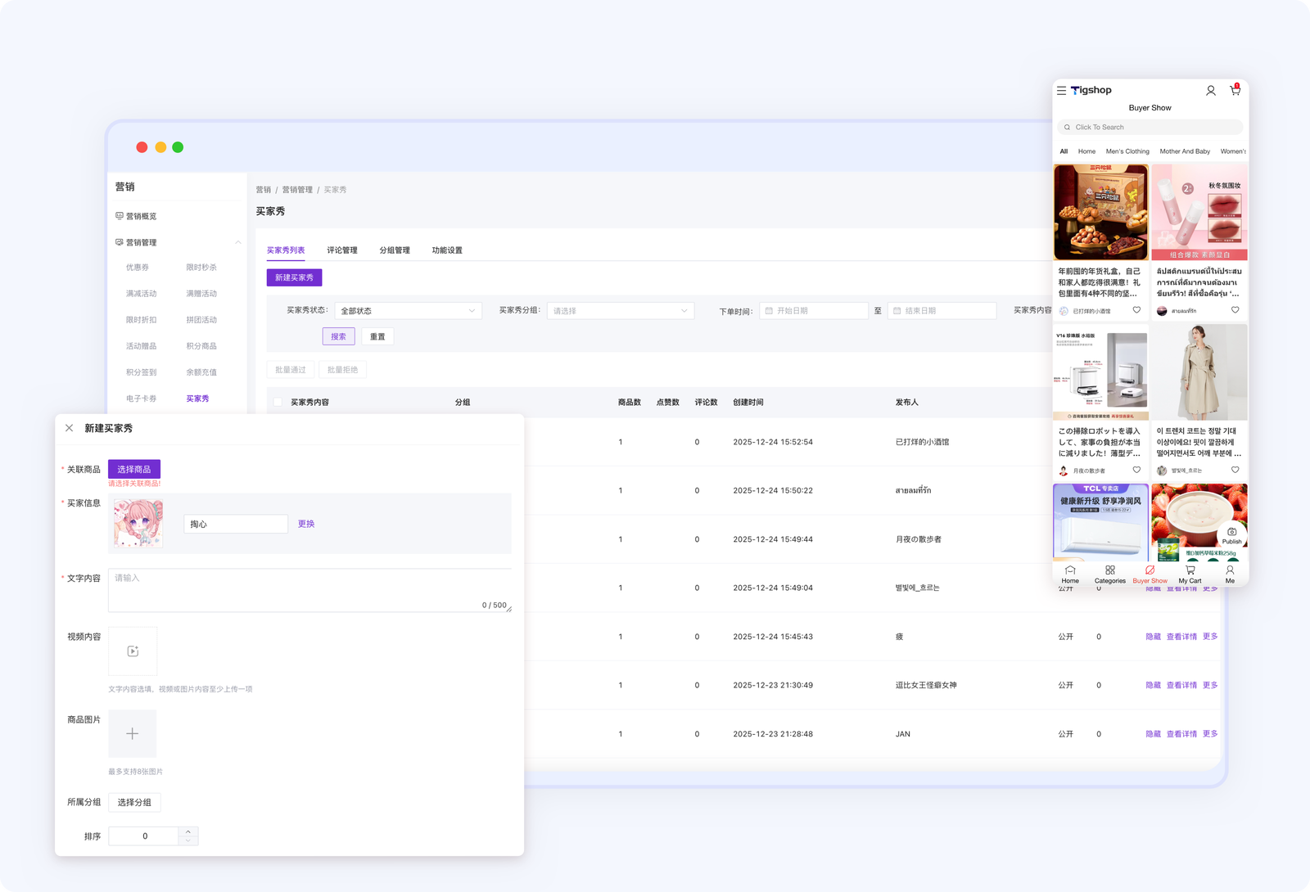Viewport: 1310px width, 892px height.
Task: Collapse the 营销管理 sidebar section
Action: coord(238,242)
